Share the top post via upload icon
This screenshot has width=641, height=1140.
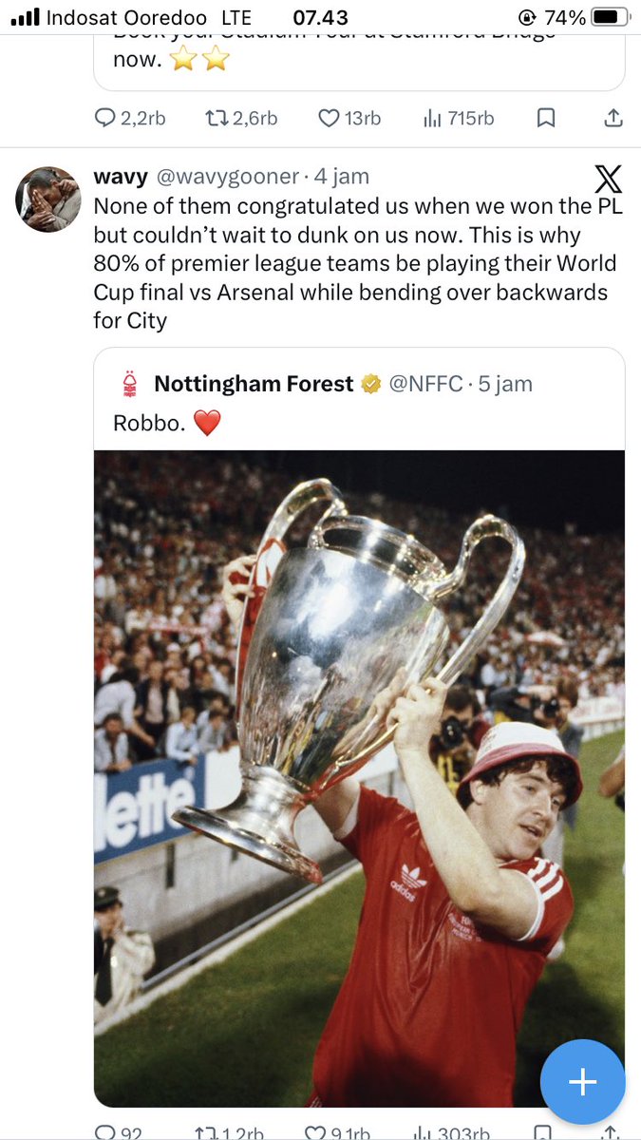coord(613,118)
